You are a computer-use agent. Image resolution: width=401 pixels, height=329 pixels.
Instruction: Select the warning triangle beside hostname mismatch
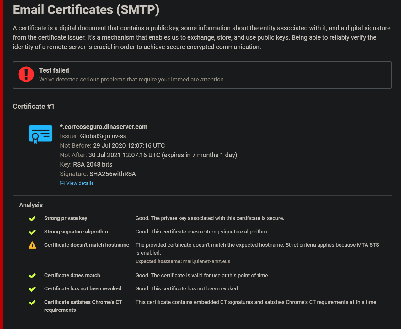pos(32,245)
